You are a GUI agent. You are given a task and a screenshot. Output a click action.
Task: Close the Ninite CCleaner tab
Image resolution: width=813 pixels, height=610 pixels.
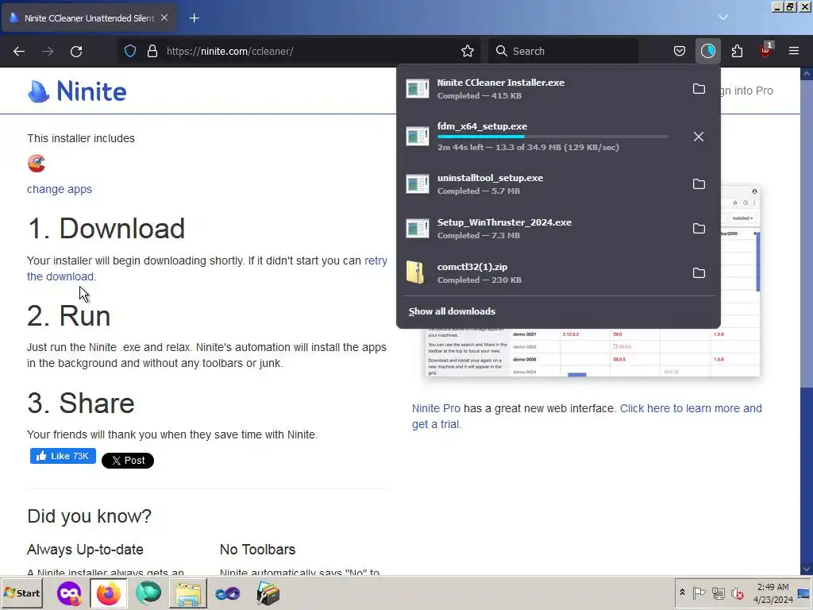point(164,17)
